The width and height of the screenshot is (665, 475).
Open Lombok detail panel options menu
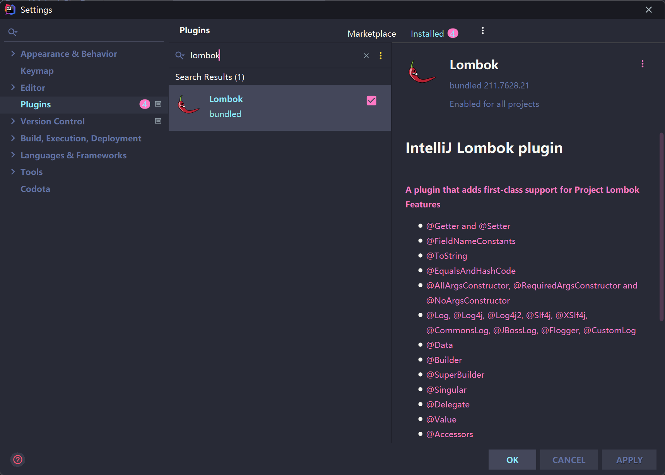642,64
